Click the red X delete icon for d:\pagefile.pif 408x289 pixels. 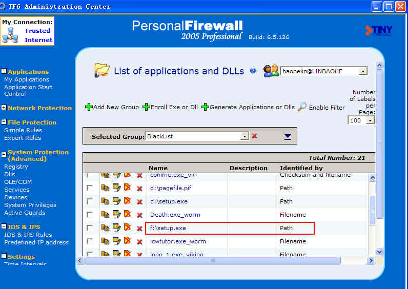(x=139, y=189)
